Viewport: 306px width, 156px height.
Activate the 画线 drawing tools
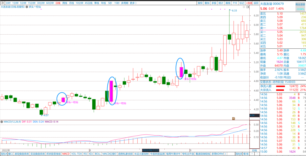coord(228,3)
